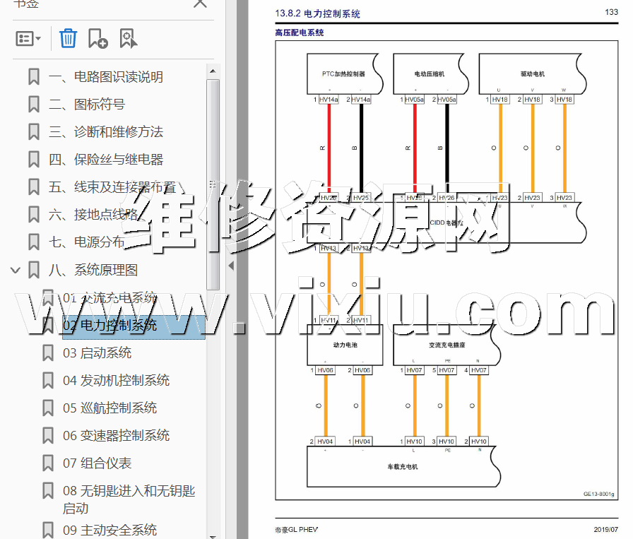Viewport: 633px width, 539px height.
Task: Open bookmark 06 变速器控制系统
Action: (x=116, y=436)
